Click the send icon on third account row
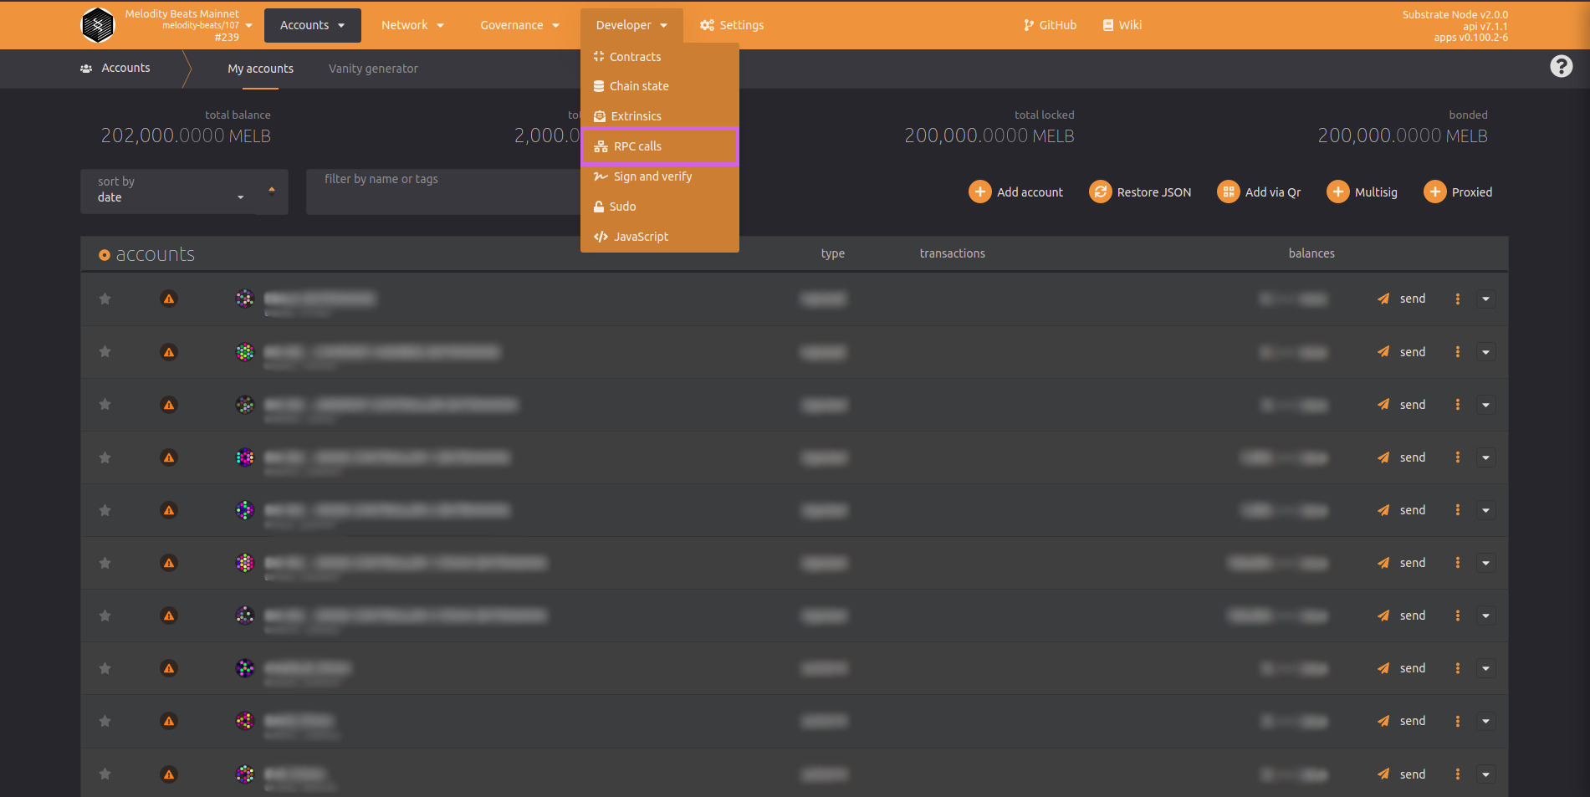Image resolution: width=1590 pixels, height=797 pixels. pos(1383,405)
